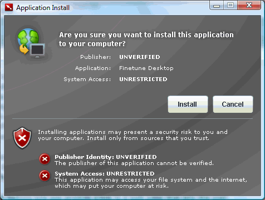Click the 'Finetune Desktop' application name
265x200 pixels.
click(x=146, y=68)
